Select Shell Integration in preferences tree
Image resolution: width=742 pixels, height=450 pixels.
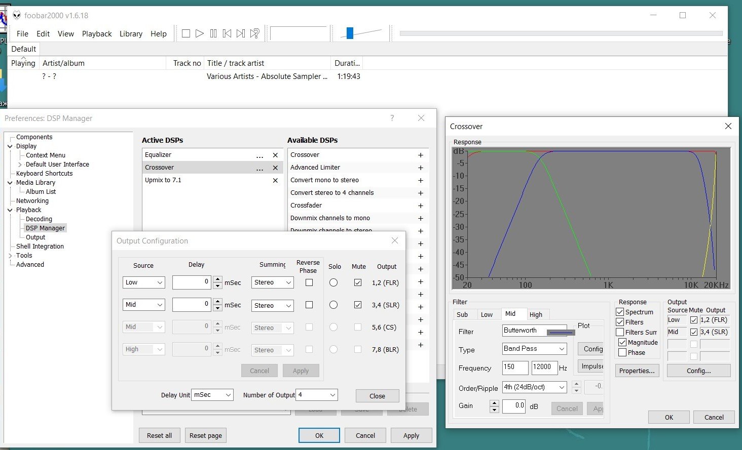pos(40,247)
